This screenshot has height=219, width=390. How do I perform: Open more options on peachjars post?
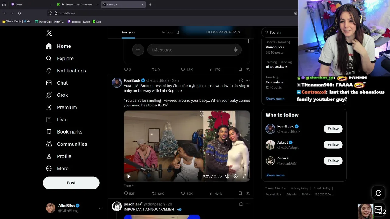click(248, 204)
